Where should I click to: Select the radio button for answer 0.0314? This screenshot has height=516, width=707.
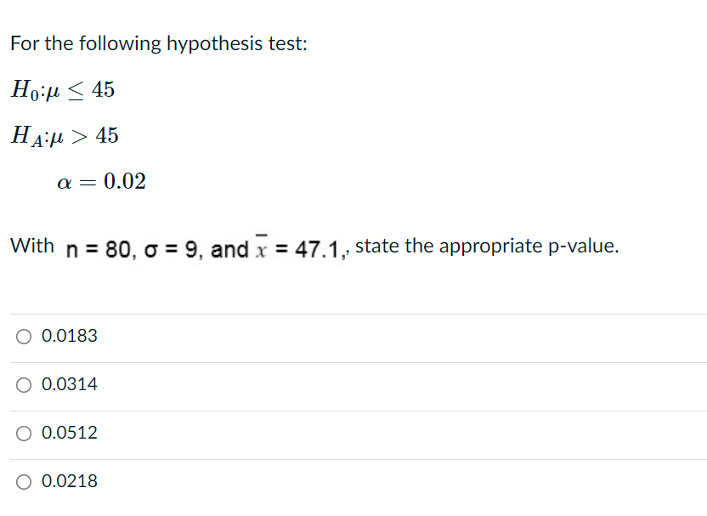[22, 385]
